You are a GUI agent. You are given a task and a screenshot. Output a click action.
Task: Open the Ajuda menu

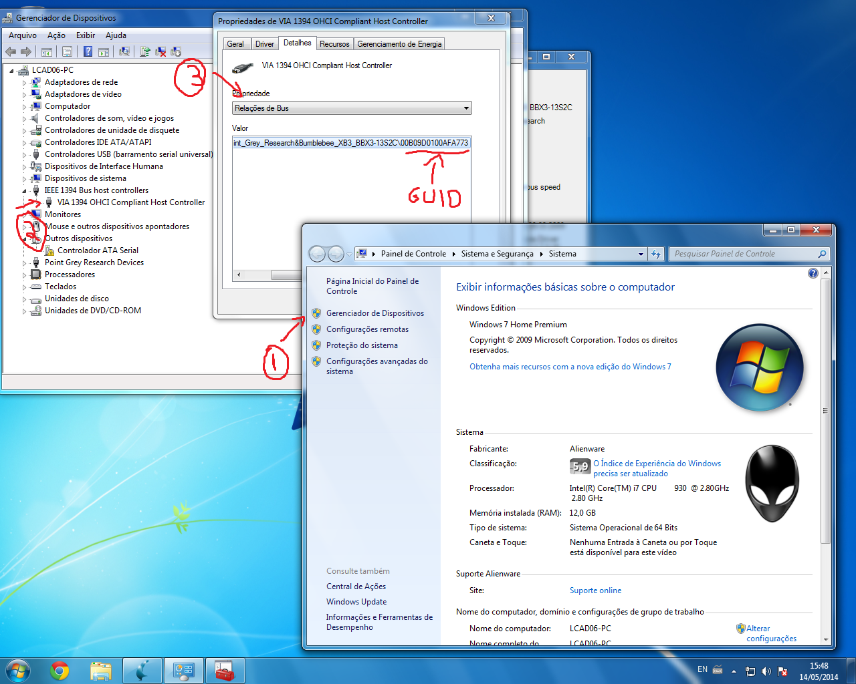[116, 35]
